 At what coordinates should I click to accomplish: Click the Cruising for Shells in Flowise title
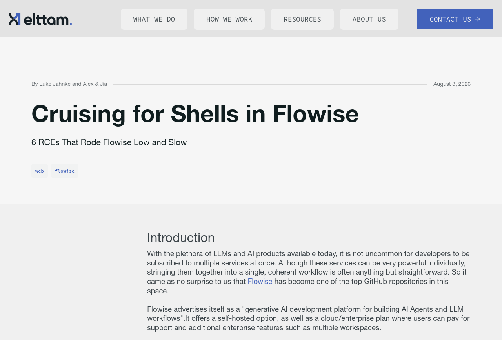click(195, 113)
